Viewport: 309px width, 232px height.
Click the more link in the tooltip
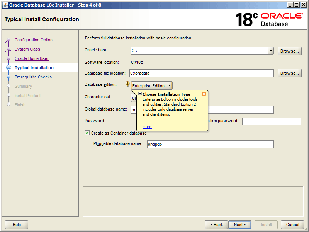[147, 127]
